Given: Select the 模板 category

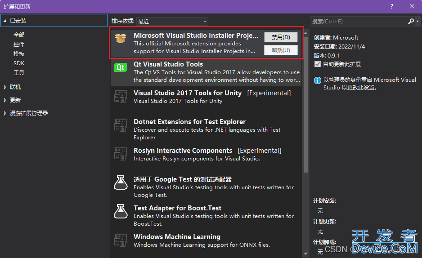Looking at the screenshot, I should pyautogui.click(x=19, y=54).
